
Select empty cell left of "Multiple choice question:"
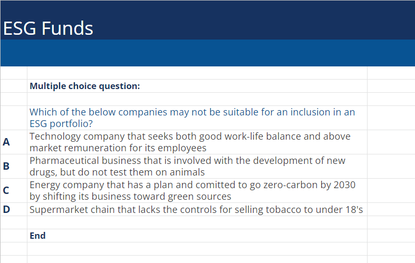tap(13, 86)
